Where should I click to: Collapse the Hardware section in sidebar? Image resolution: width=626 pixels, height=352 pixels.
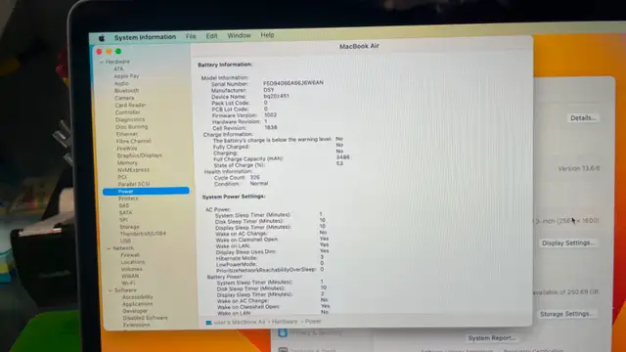[102, 62]
